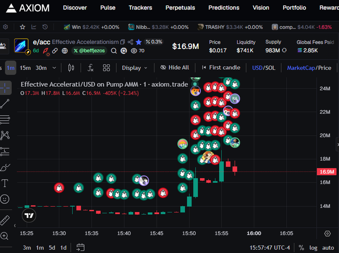Open the Win token ticker
The width and height of the screenshot is (339, 253).
(x=91, y=27)
